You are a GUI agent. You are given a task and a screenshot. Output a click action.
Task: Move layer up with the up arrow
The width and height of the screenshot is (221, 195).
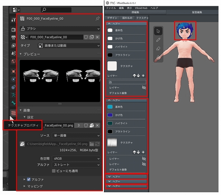[x=134, y=75]
